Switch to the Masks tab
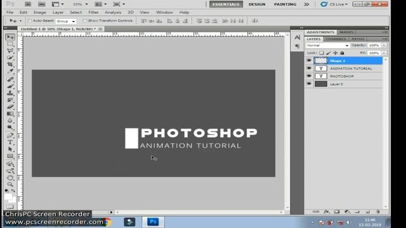 click(x=346, y=32)
